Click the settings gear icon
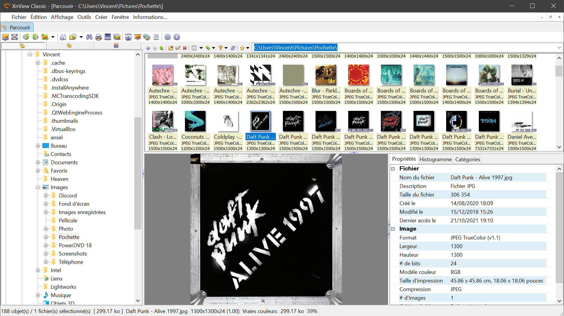The height and width of the screenshot is (316, 564). pos(167,37)
